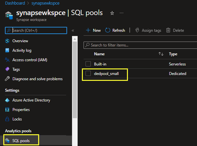Select SQL pools under Analytics pools

point(21,141)
